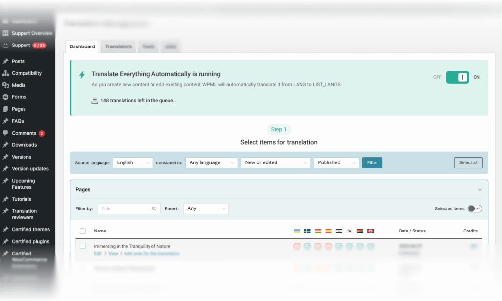Click the Spanish flag column header

tap(328, 231)
